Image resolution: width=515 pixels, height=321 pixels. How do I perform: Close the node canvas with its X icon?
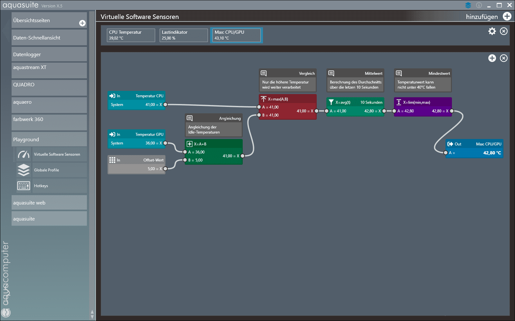pyautogui.click(x=504, y=58)
